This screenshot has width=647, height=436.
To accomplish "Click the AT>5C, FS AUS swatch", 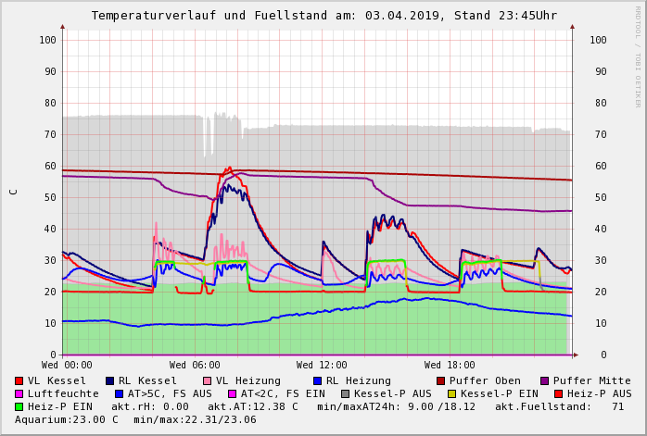I will coord(120,393).
